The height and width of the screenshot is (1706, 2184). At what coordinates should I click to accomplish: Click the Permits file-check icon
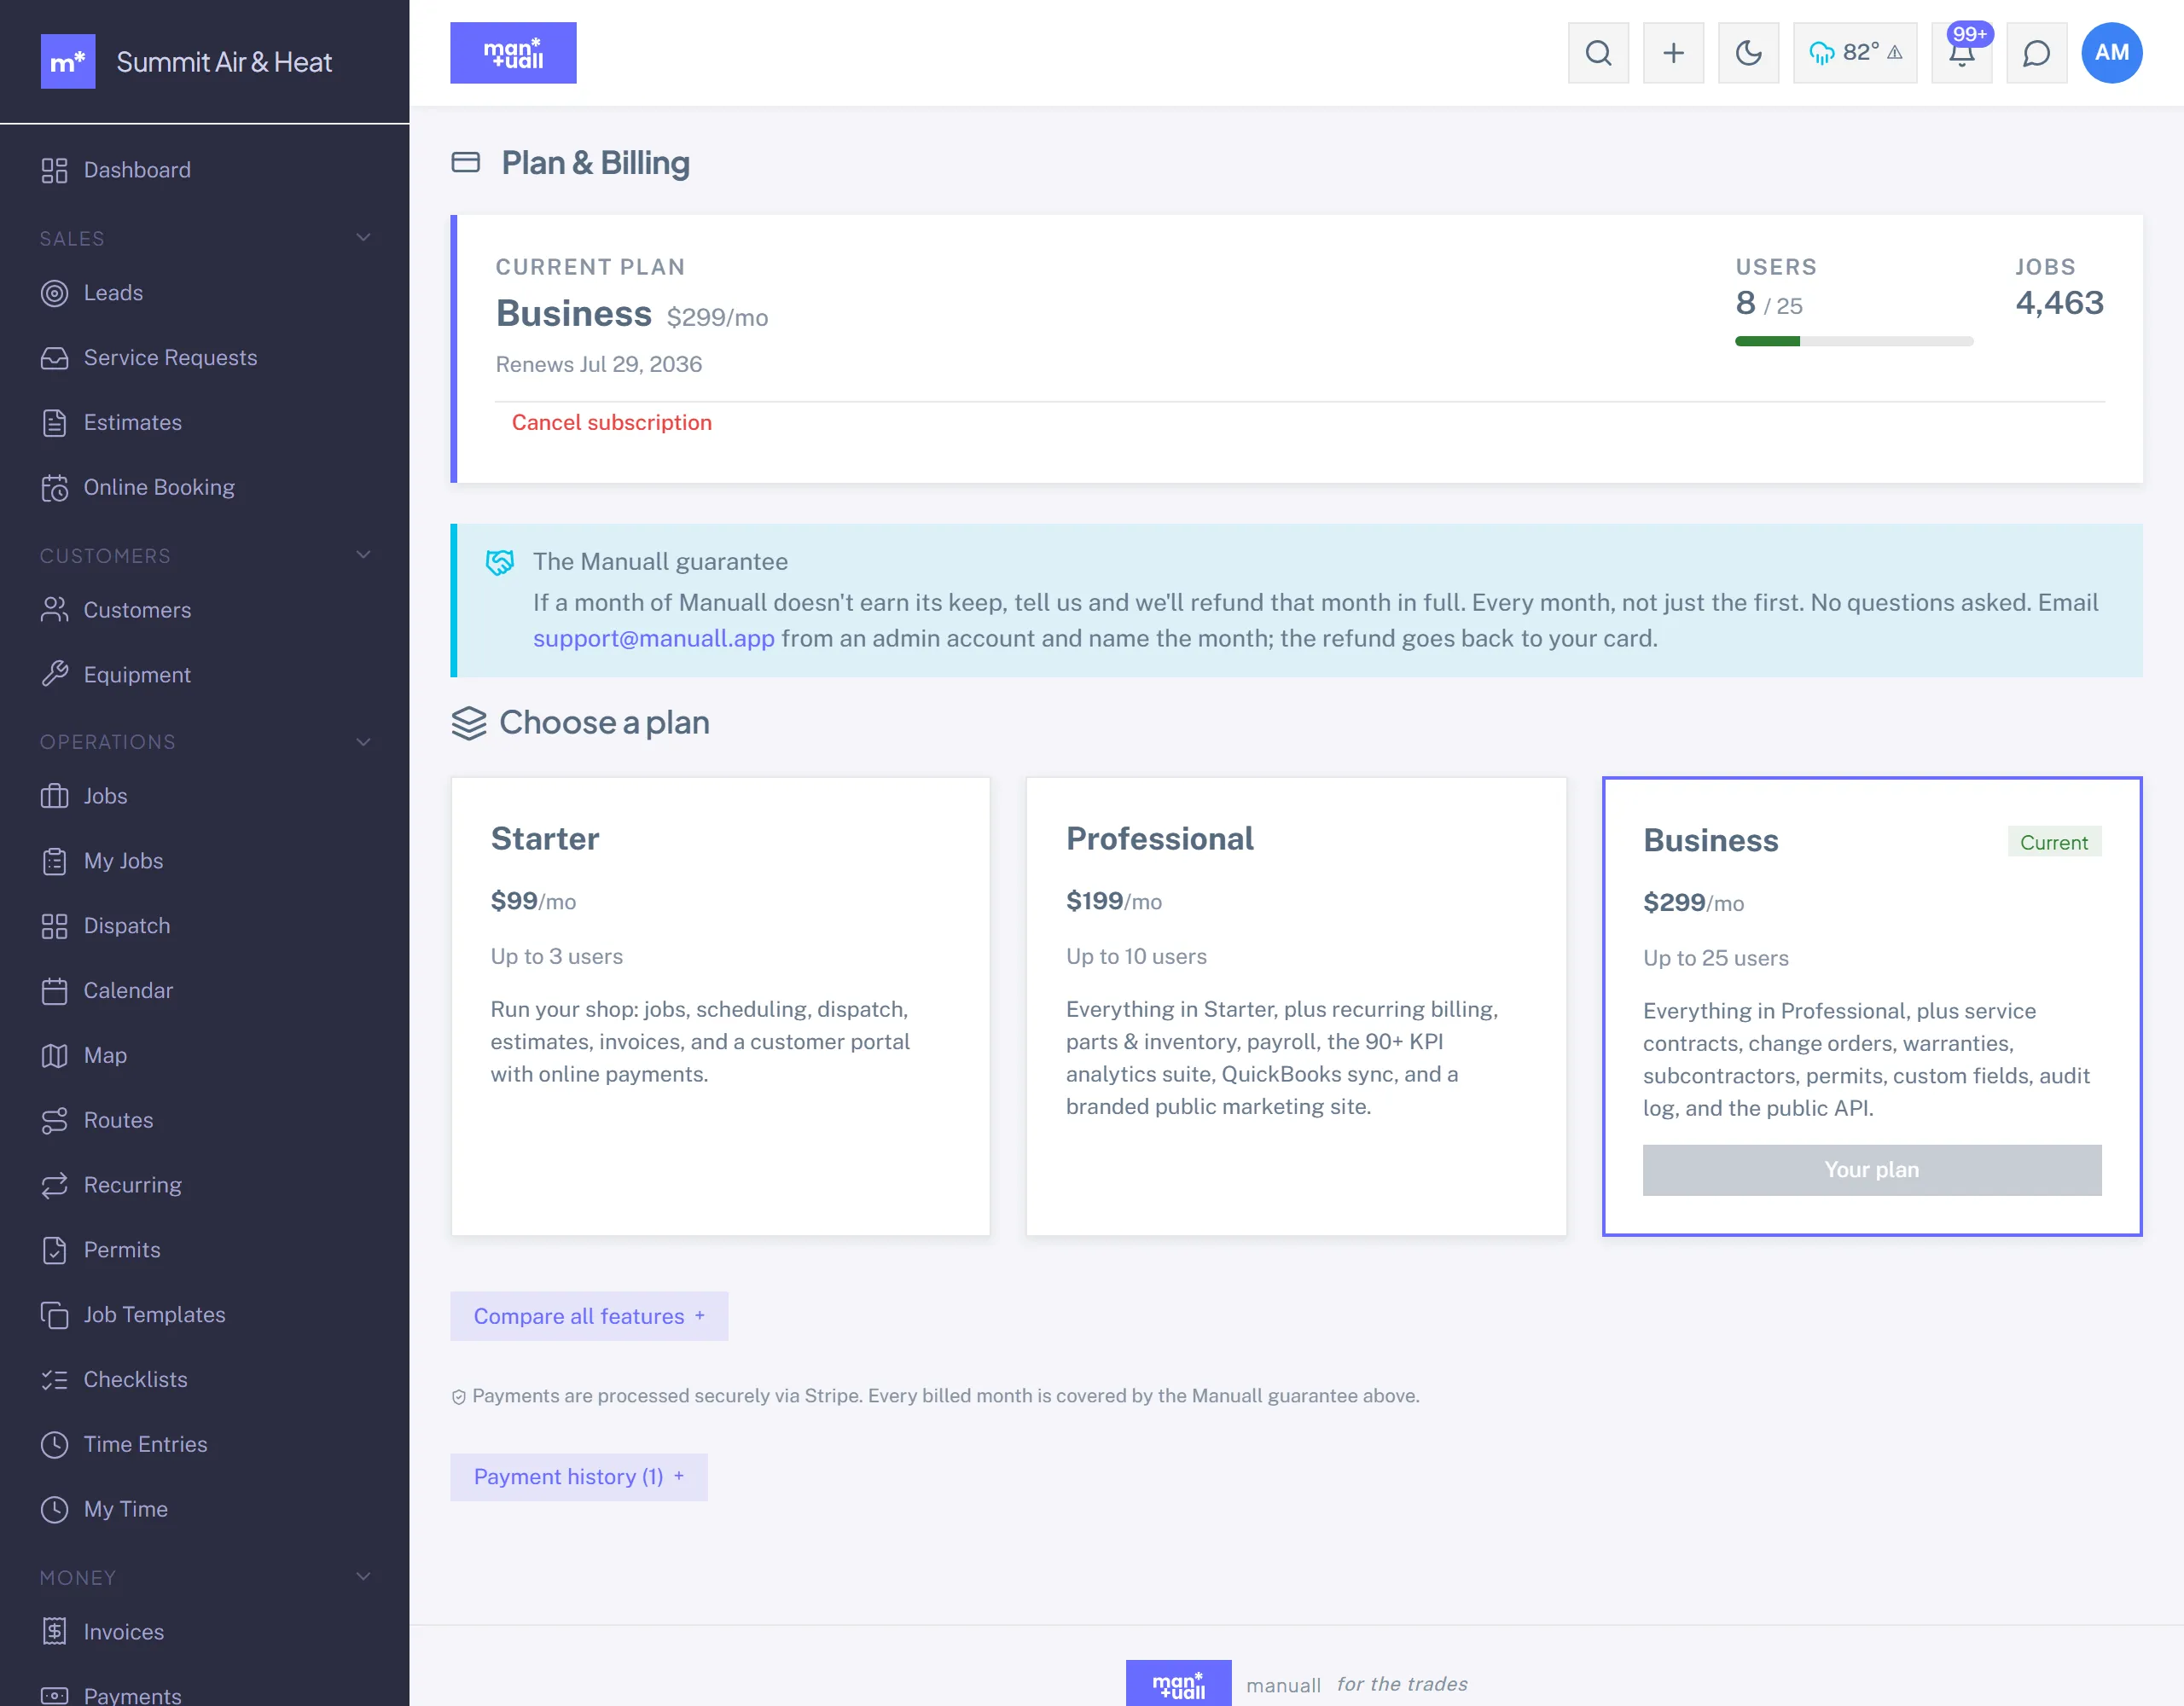pyautogui.click(x=54, y=1250)
